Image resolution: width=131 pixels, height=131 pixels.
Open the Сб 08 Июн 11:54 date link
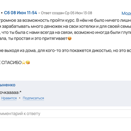[21, 13]
